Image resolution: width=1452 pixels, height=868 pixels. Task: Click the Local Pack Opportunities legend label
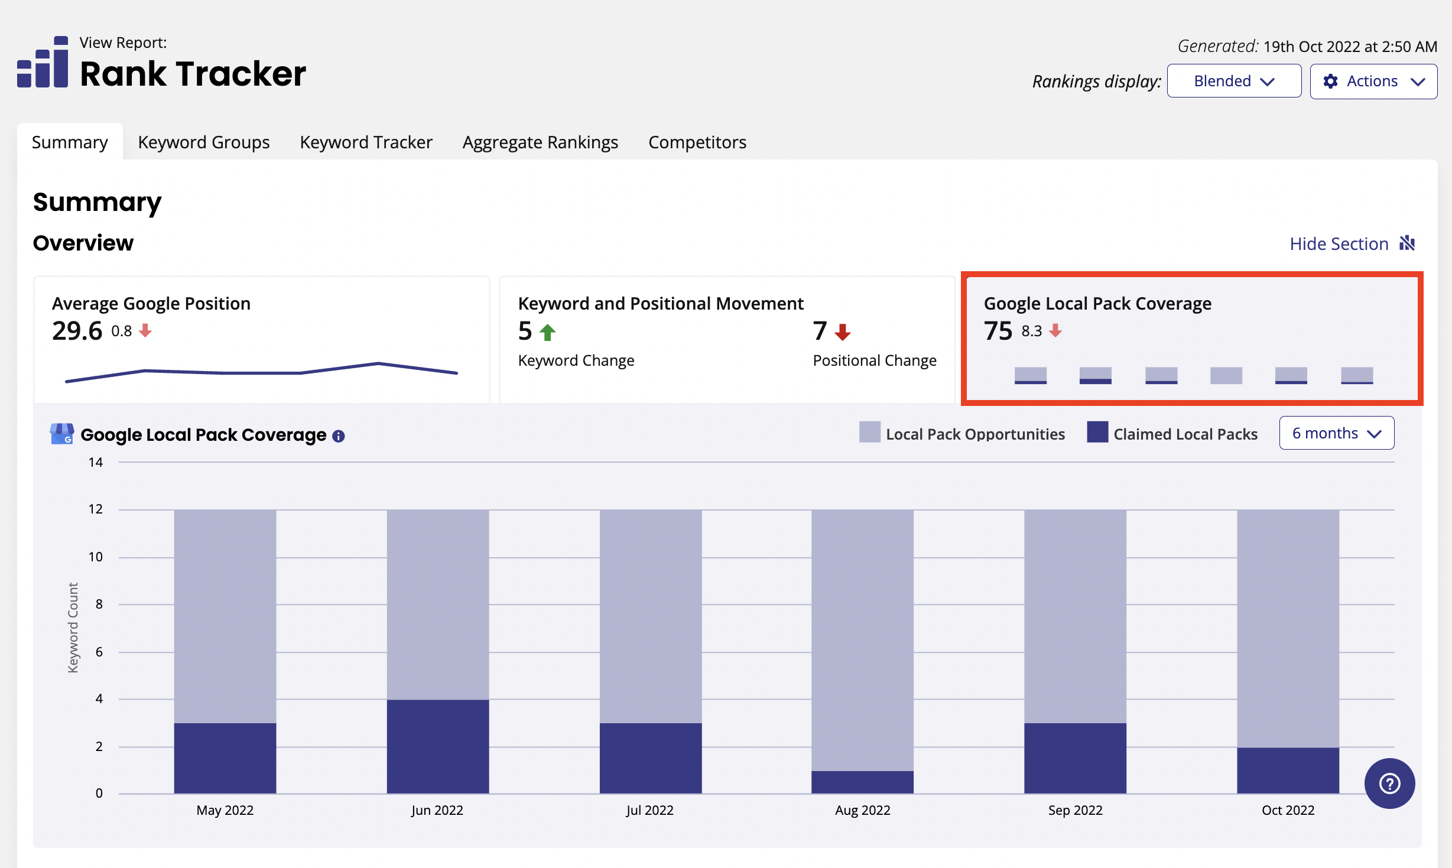coord(975,434)
